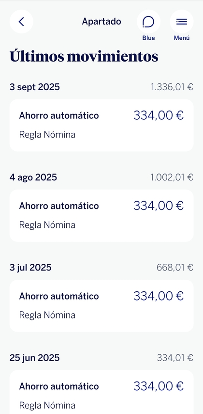Open the hamburger Menú icon
The image size is (203, 414).
click(x=182, y=22)
